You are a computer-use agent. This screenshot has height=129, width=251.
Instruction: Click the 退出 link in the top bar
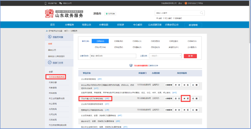point(180,3)
